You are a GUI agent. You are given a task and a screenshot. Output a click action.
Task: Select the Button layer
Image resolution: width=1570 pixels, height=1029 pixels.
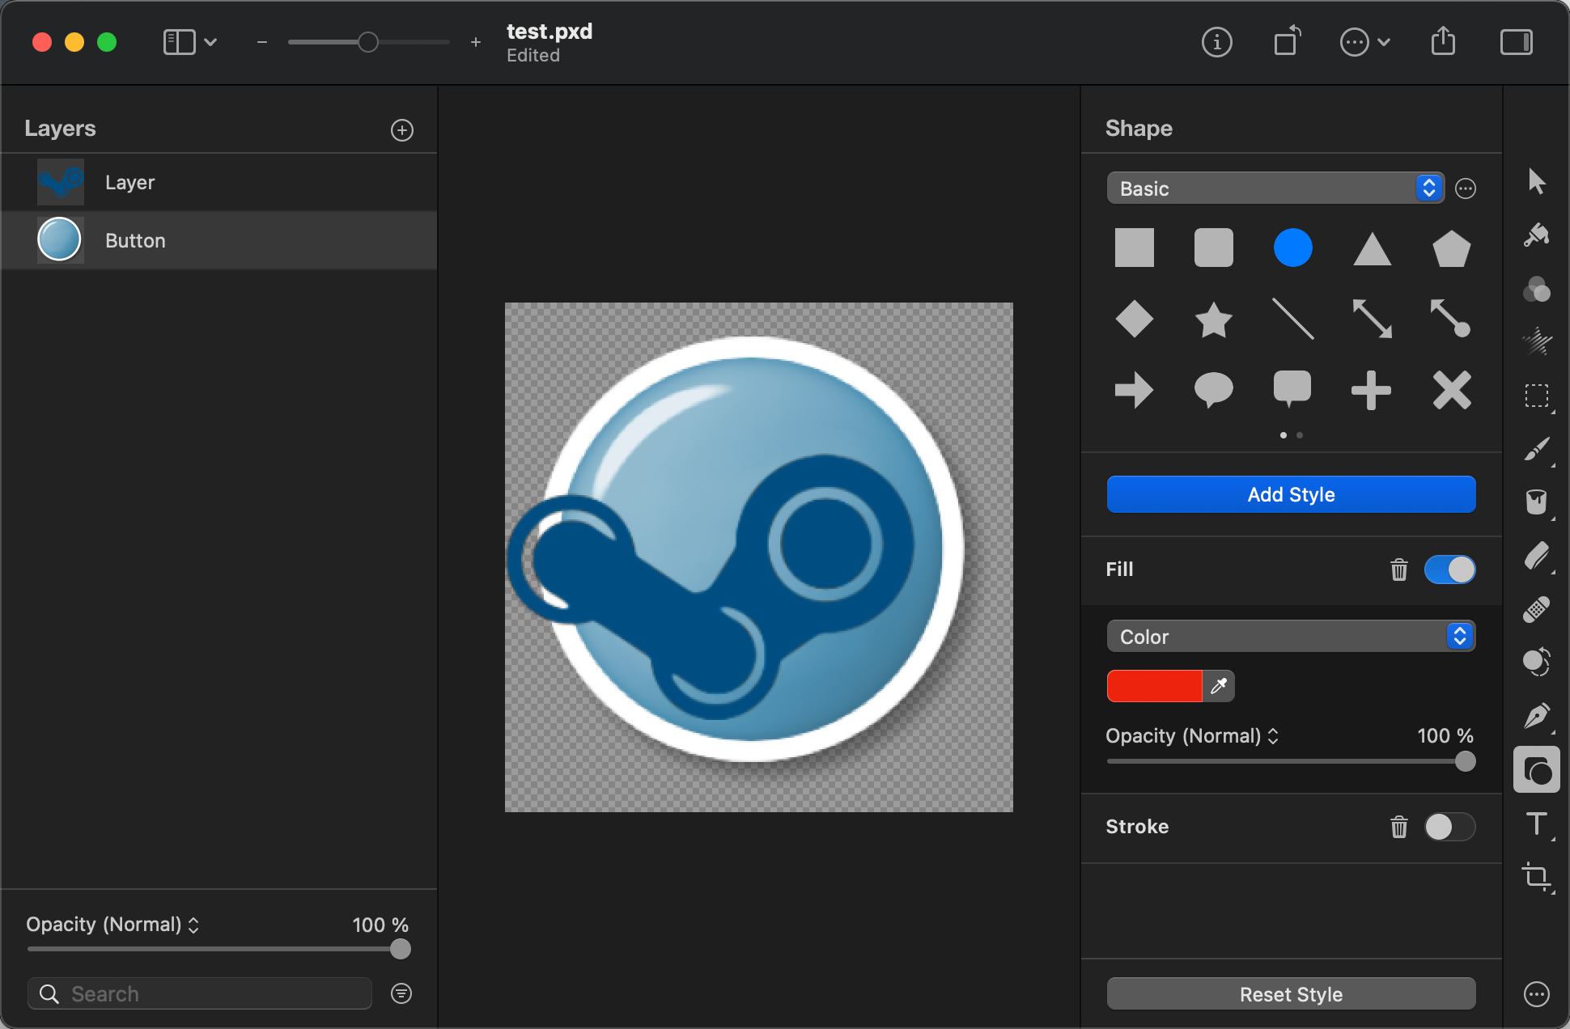click(x=219, y=240)
